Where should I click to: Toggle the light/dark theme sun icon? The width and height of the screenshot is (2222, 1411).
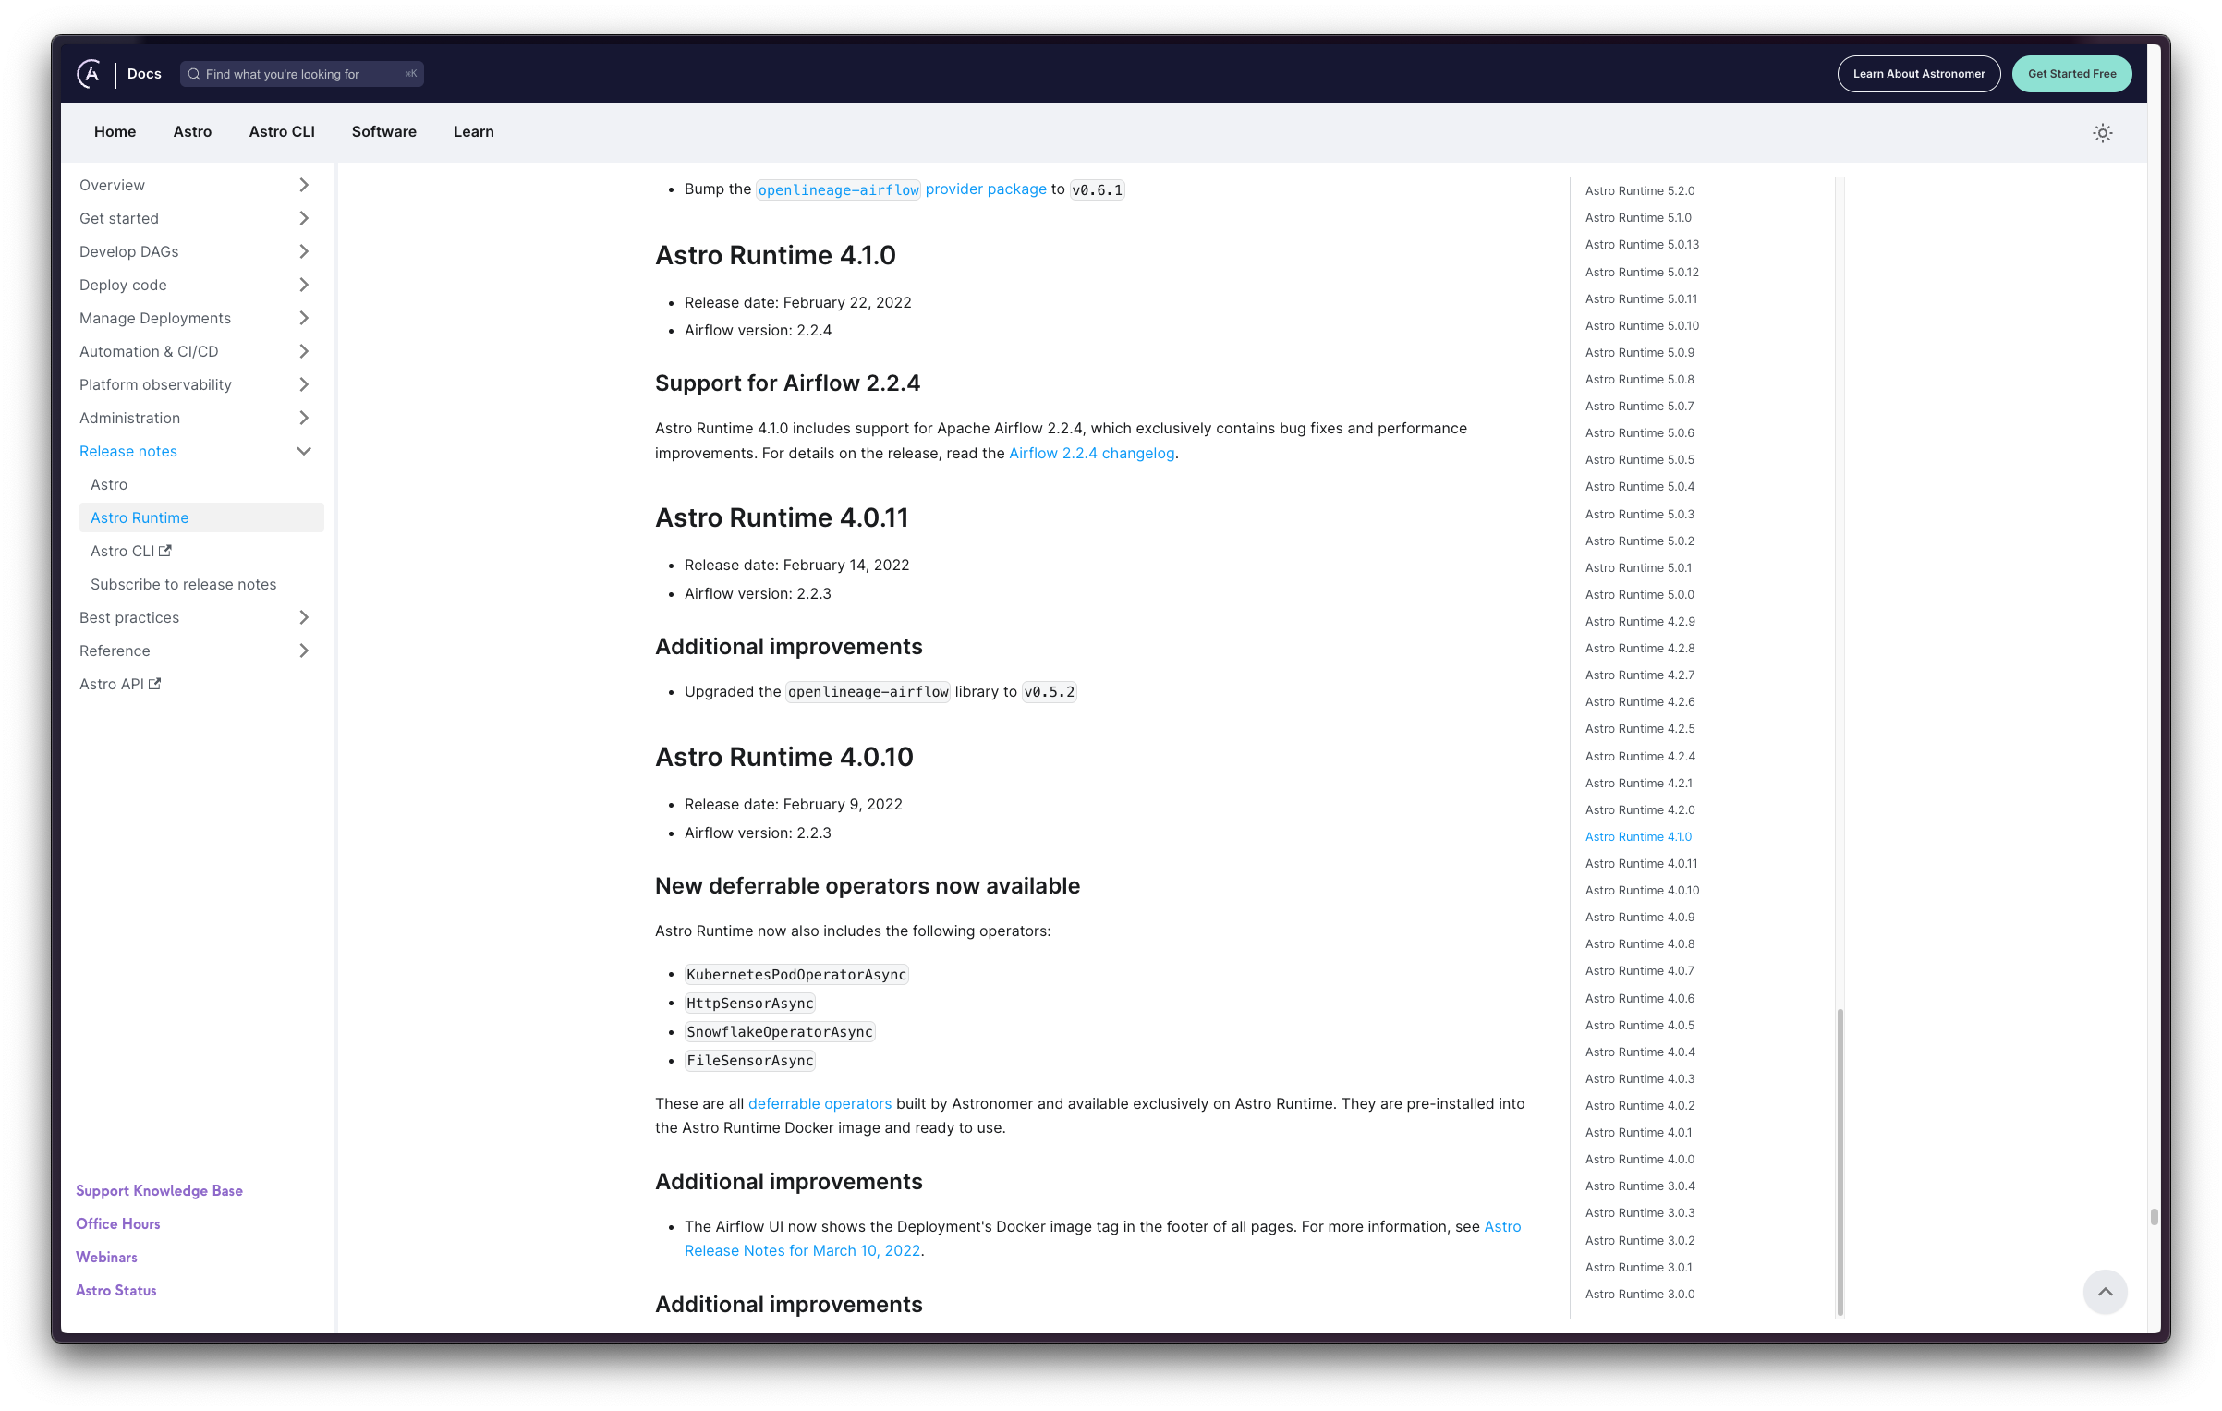click(x=2102, y=133)
